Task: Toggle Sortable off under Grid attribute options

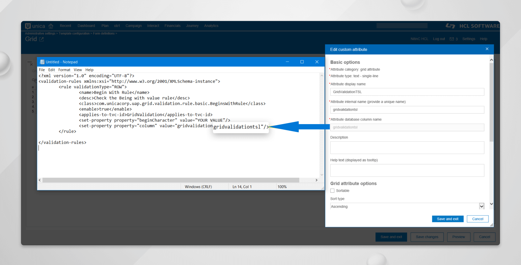Action: coord(332,190)
